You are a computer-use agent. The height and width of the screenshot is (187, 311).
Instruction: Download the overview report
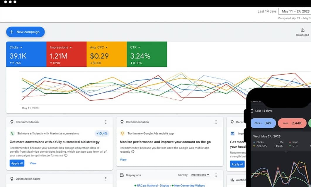click(302, 32)
